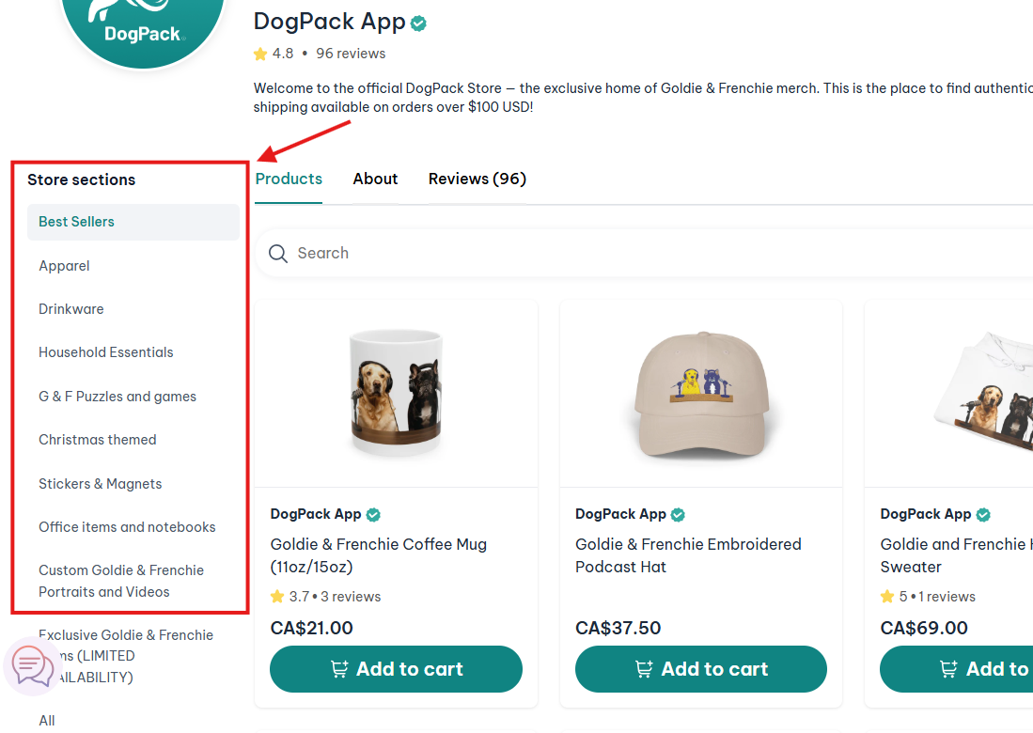Click verified badge on Coffee Mug seller
This screenshot has height=733, width=1033.
373,514
